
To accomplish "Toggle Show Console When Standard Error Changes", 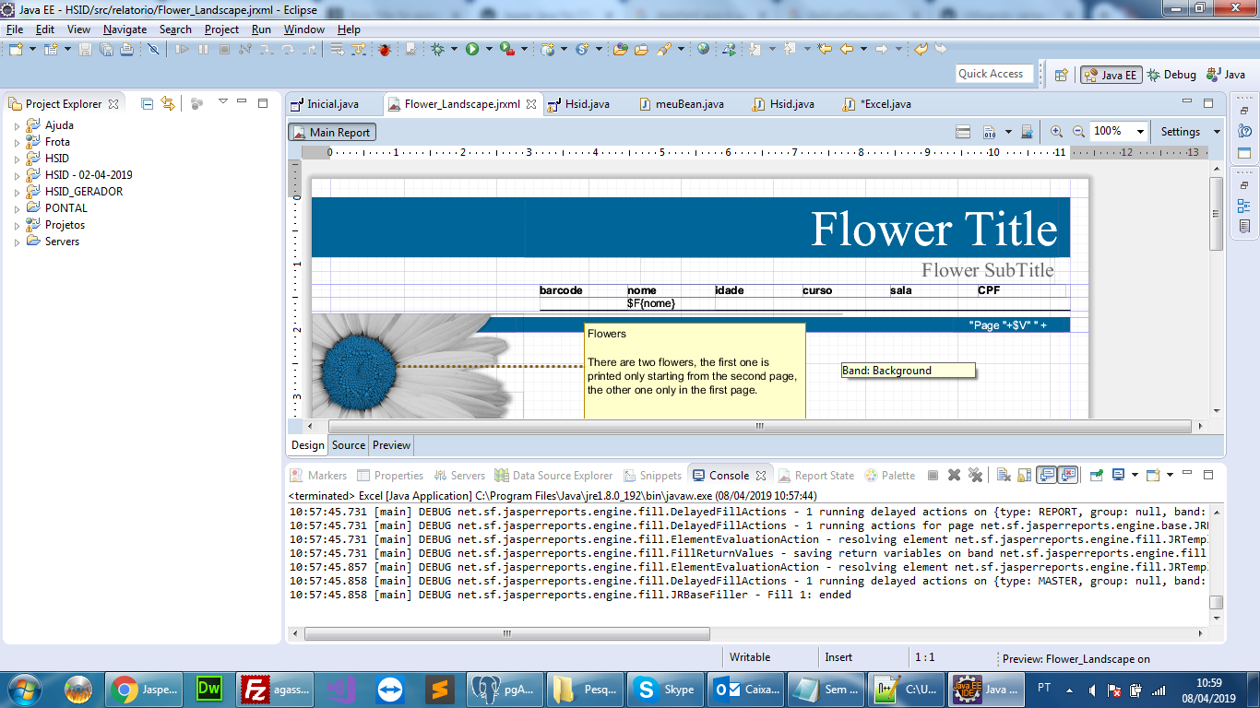I will coord(1068,475).
